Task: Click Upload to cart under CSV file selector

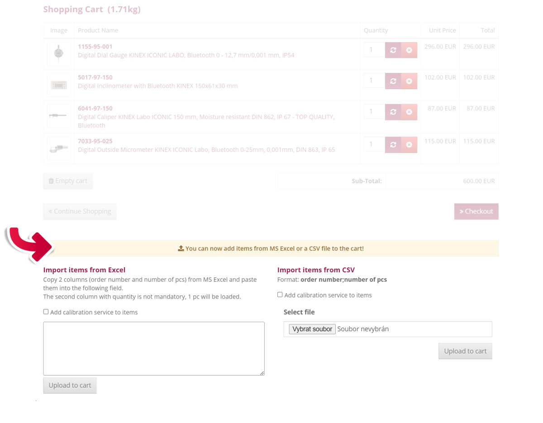Action: (465, 351)
